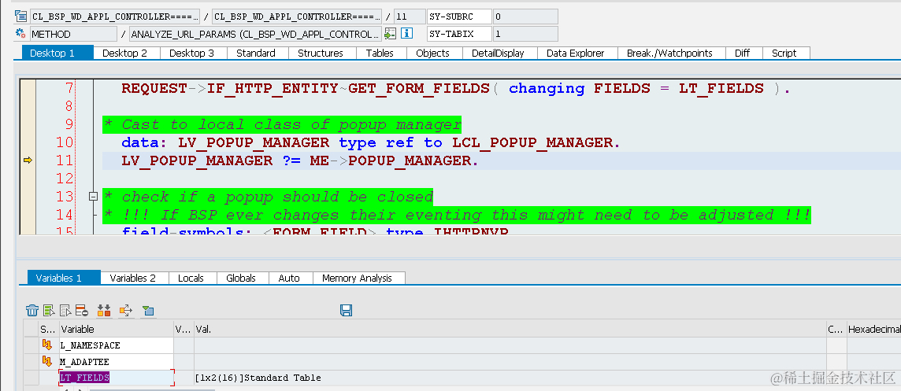This screenshot has height=391, width=901.
Task: Click the second CL_BSP_WD_APPL_CONTROLLER include field
Action: 296,17
